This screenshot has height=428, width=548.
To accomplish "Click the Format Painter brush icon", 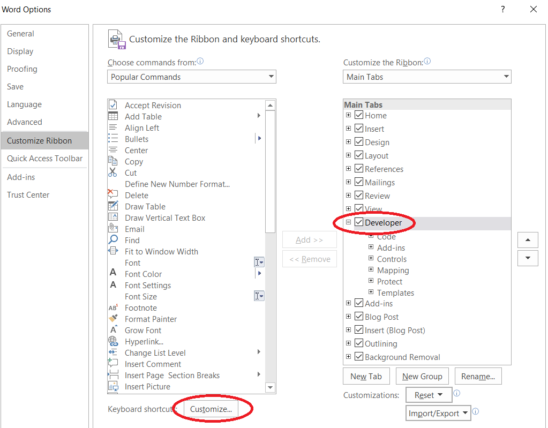I will pyautogui.click(x=113, y=318).
